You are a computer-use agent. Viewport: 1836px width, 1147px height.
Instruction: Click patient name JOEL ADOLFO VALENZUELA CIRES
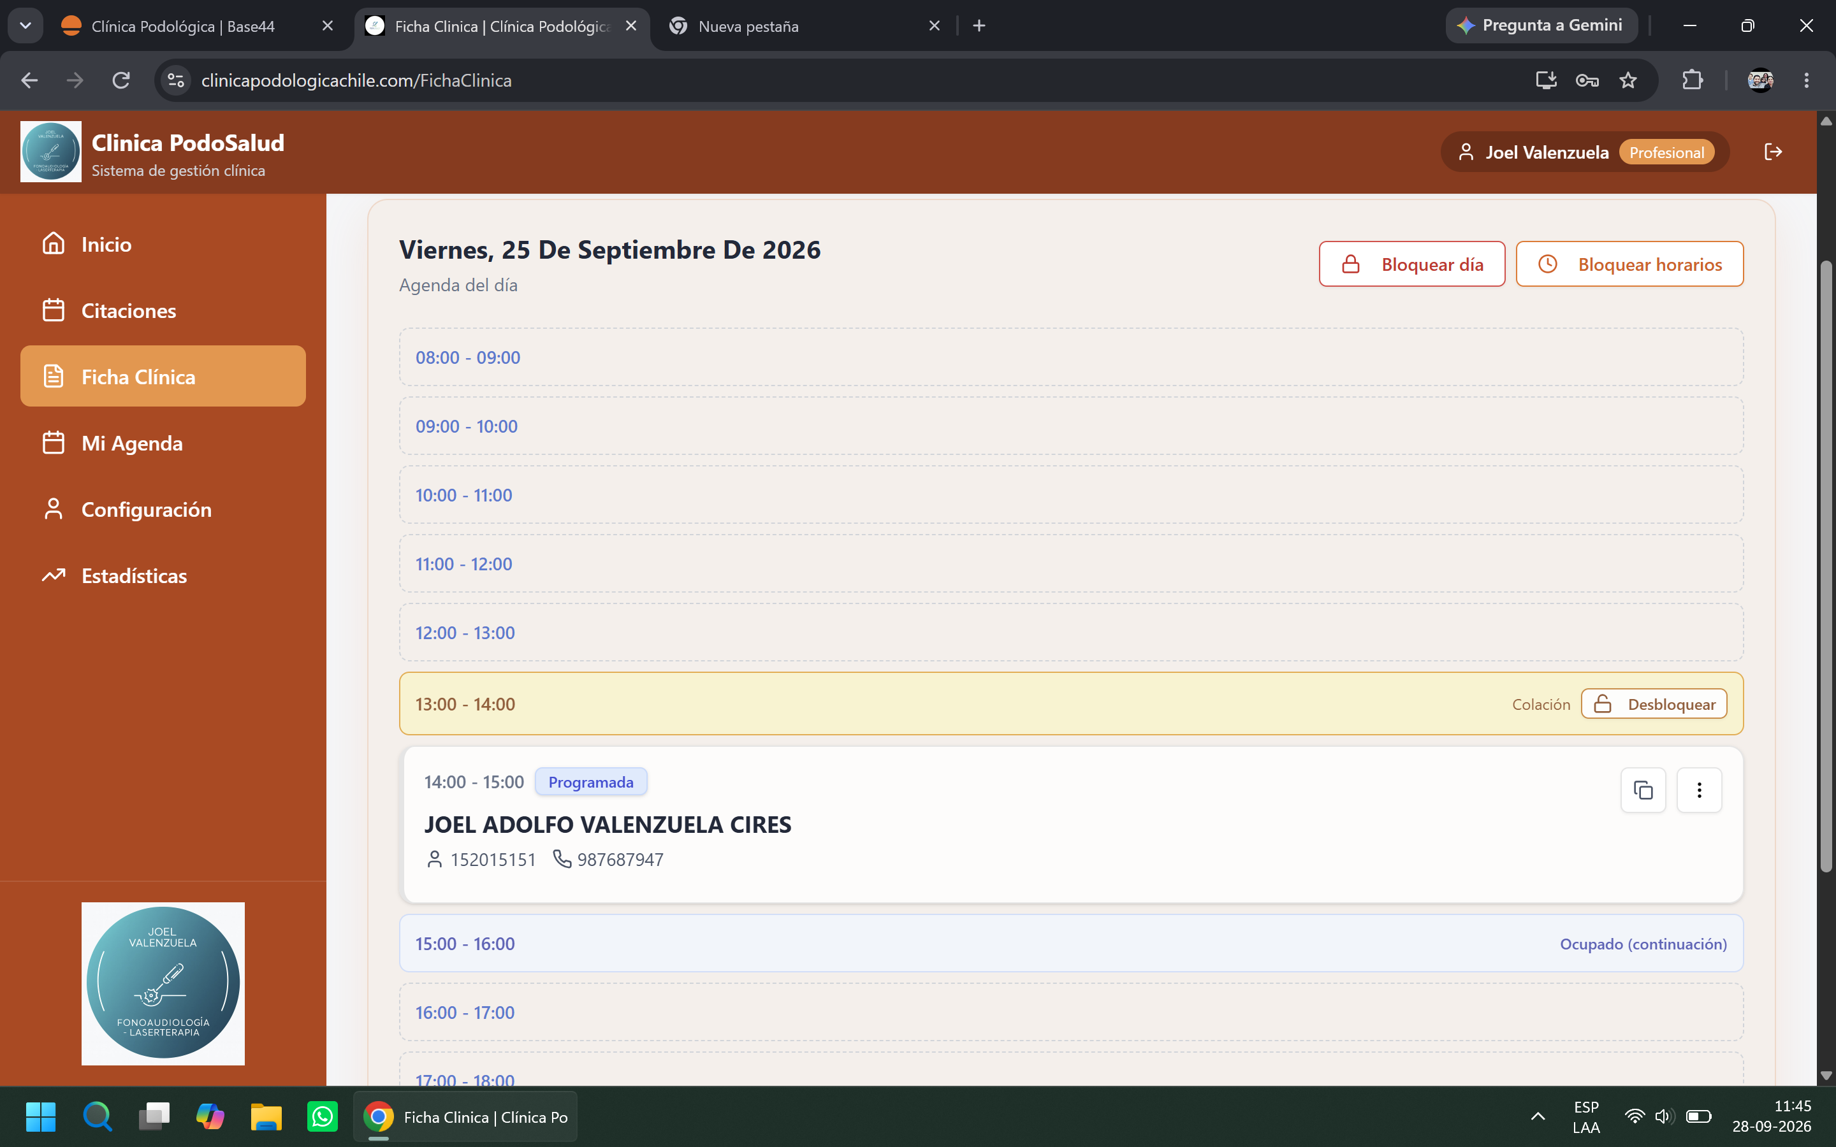[608, 825]
